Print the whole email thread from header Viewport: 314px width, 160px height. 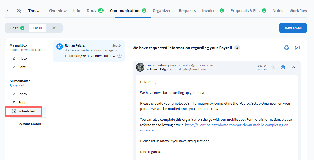(287, 48)
